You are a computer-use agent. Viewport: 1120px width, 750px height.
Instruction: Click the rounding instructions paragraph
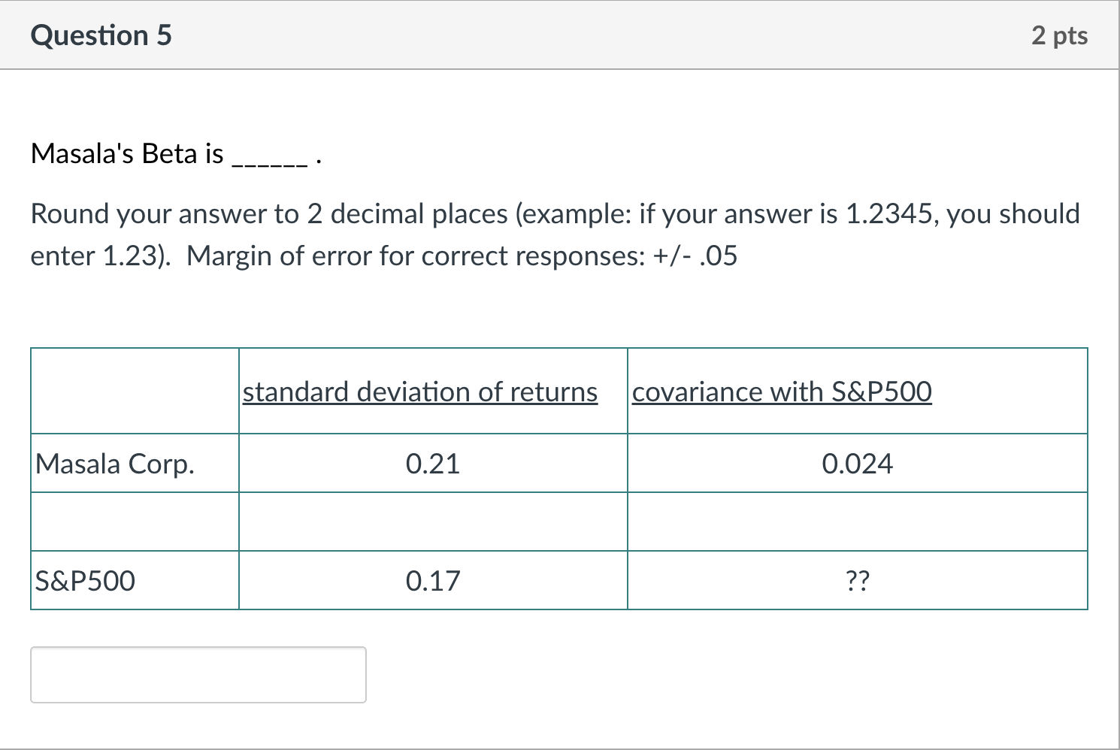click(x=555, y=234)
